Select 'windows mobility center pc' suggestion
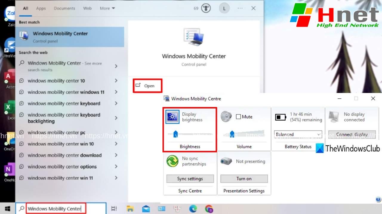The width and height of the screenshot is (382, 214). click(70, 133)
